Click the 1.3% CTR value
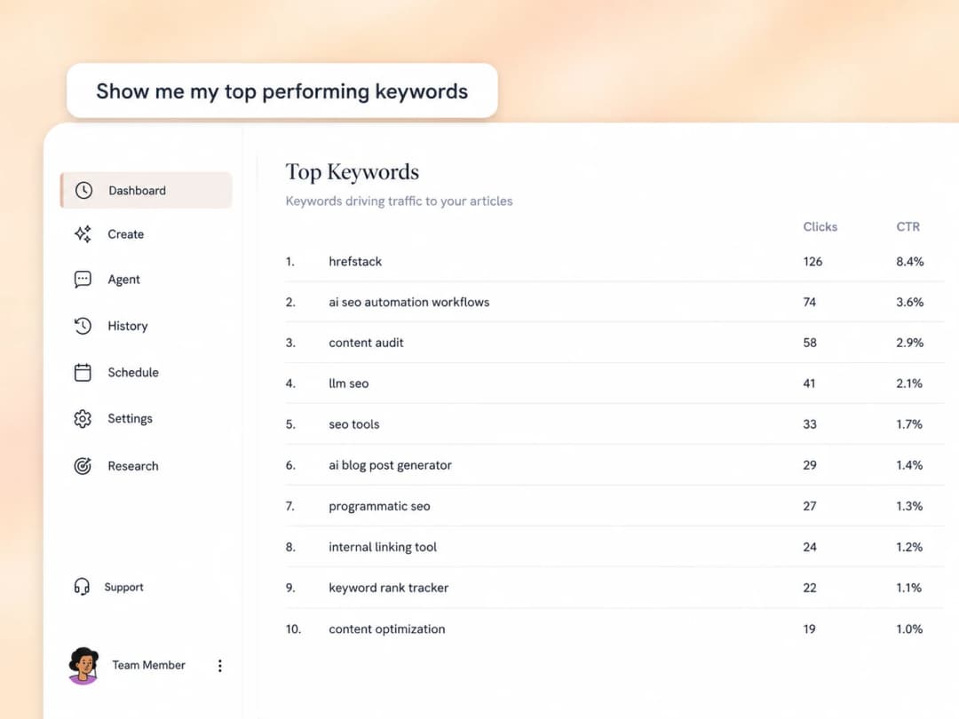Viewport: 959px width, 719px height. point(909,506)
